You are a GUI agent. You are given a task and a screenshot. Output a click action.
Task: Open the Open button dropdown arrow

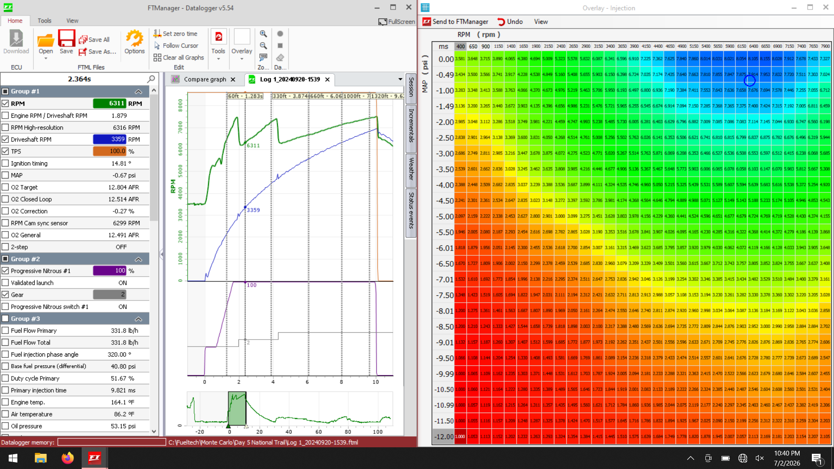46,59
